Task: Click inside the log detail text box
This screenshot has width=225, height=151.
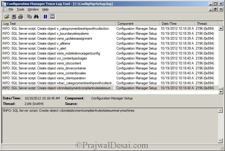Action: tap(110, 126)
